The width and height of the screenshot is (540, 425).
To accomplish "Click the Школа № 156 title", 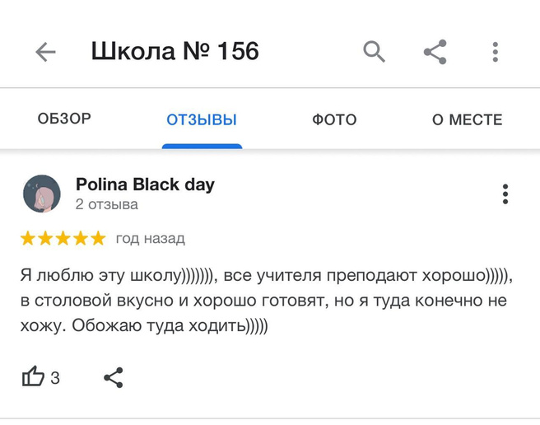I will click(x=175, y=53).
